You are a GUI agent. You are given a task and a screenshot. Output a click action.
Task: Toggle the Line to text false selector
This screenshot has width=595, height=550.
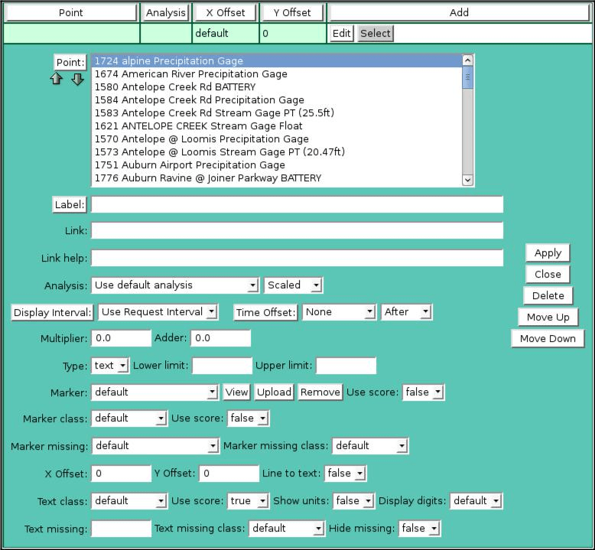[x=340, y=474]
